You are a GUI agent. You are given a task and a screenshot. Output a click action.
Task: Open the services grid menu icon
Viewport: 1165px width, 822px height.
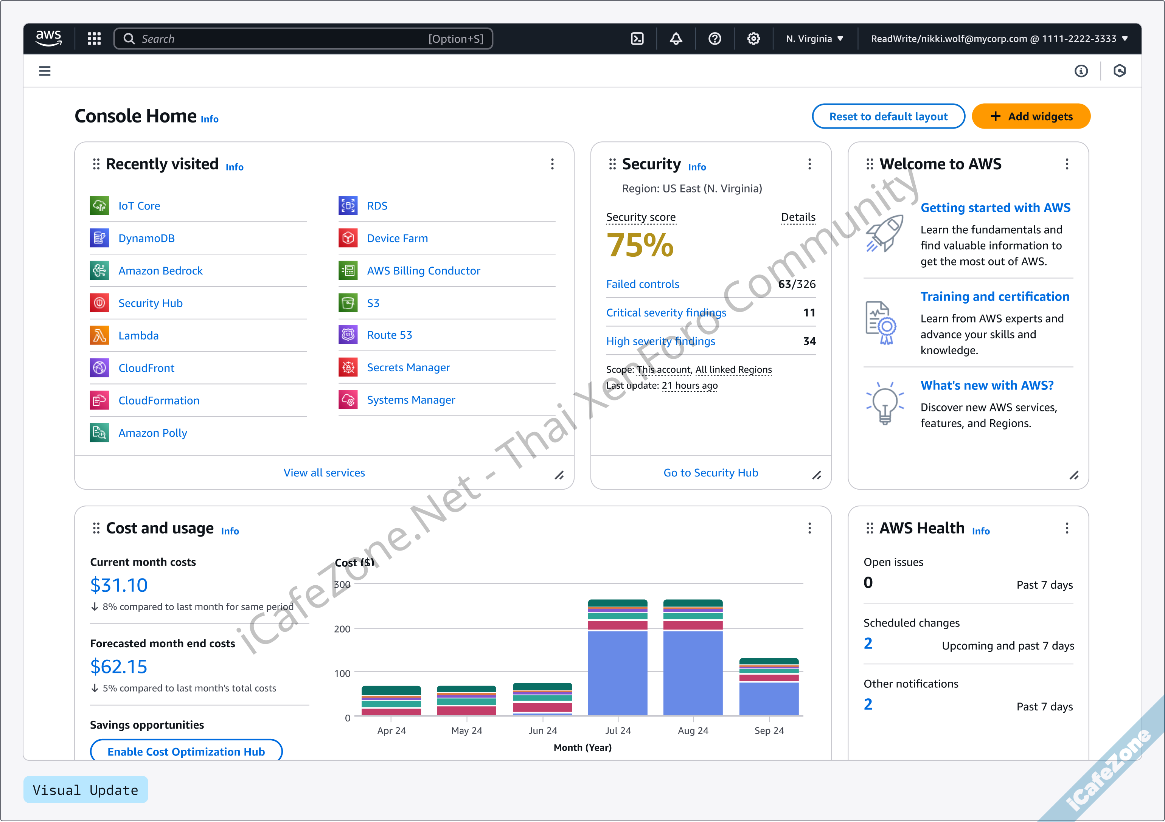[x=95, y=39]
